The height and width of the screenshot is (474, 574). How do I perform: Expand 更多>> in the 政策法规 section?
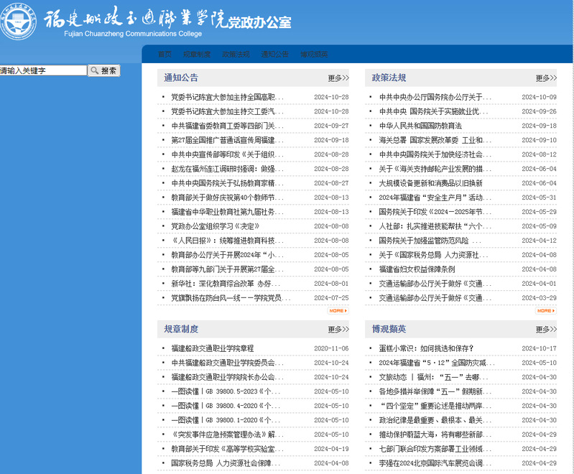coord(545,78)
